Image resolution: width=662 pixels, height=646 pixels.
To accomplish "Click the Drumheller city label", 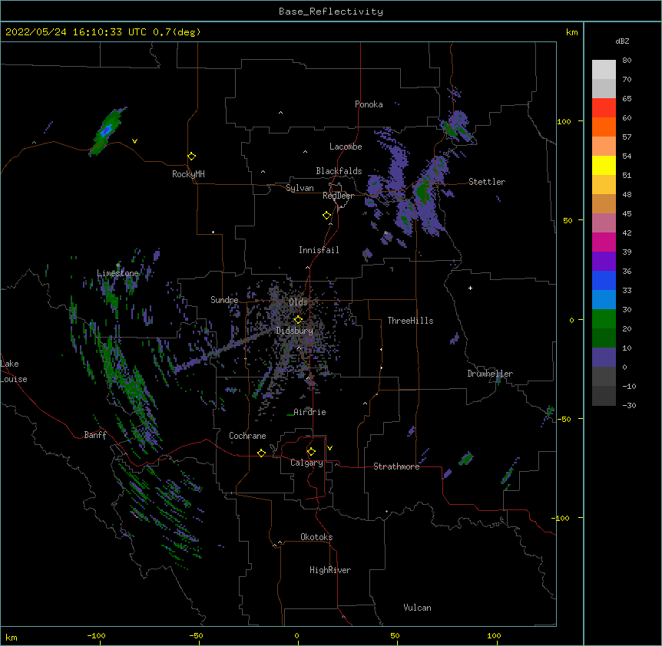I will tap(490, 374).
